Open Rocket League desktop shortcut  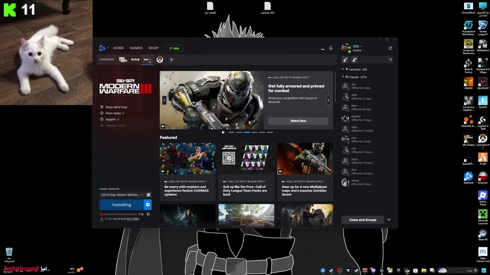coord(483,28)
